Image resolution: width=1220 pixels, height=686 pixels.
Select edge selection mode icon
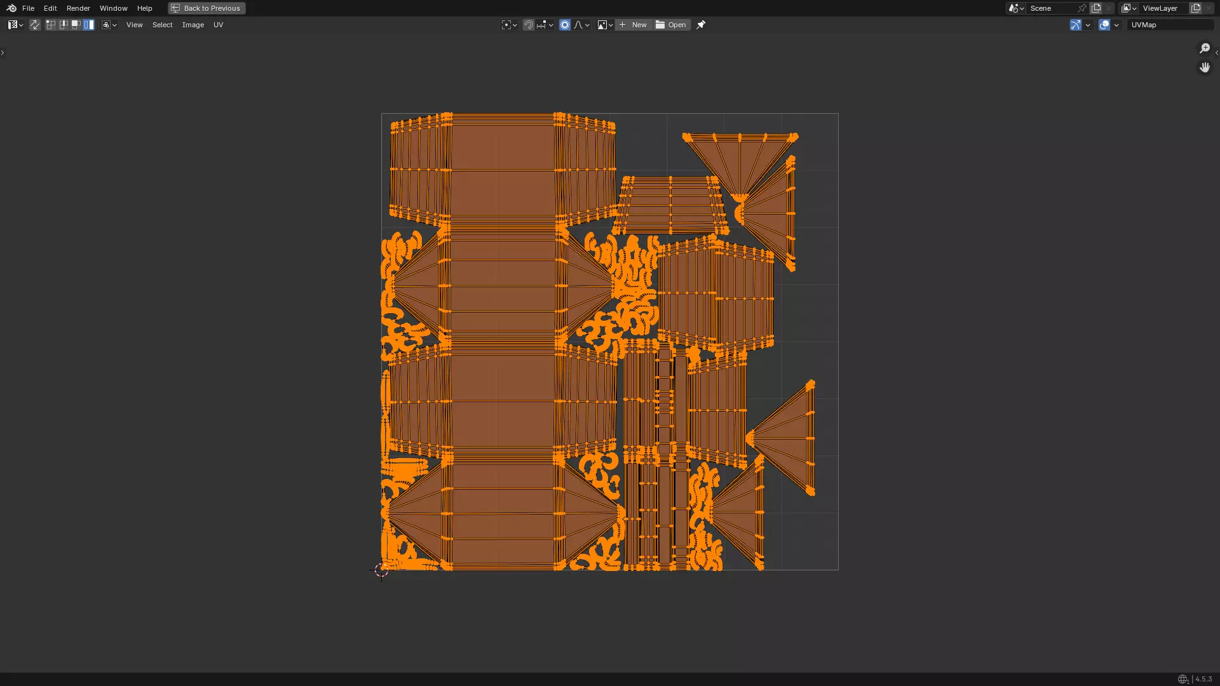tap(64, 25)
